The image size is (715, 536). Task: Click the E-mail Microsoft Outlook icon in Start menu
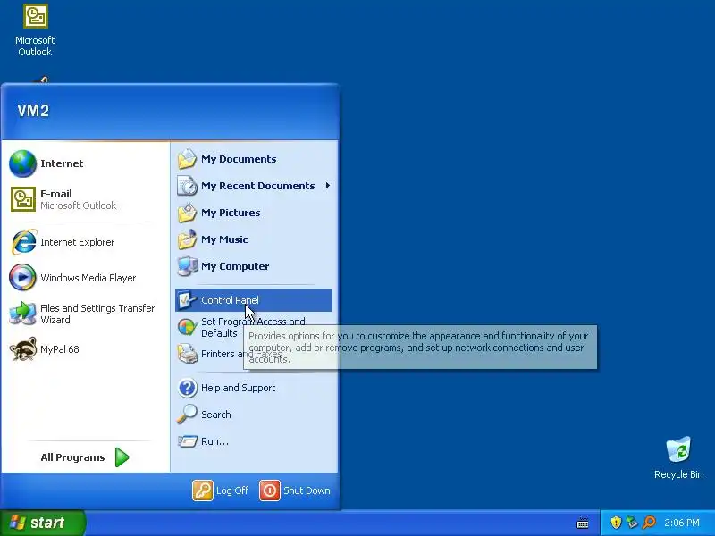click(x=23, y=199)
